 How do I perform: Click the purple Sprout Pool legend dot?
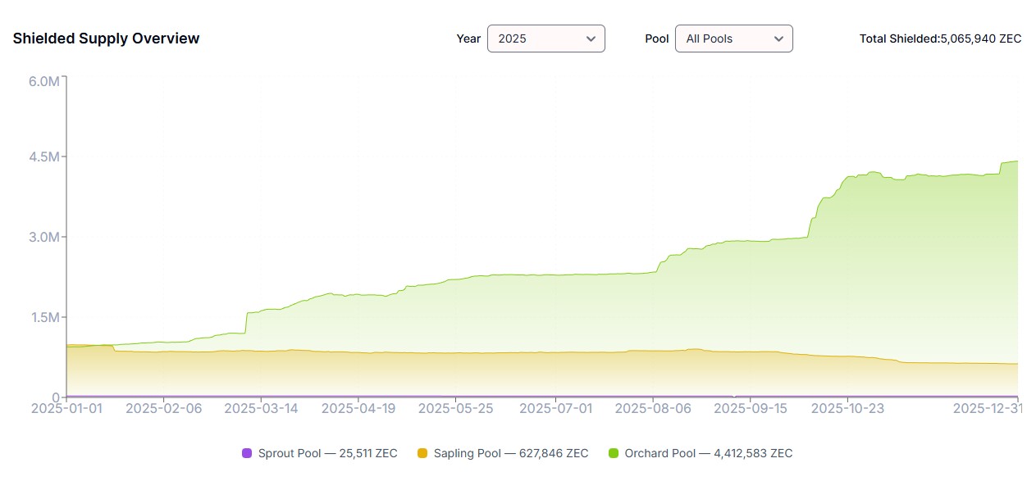pos(247,453)
